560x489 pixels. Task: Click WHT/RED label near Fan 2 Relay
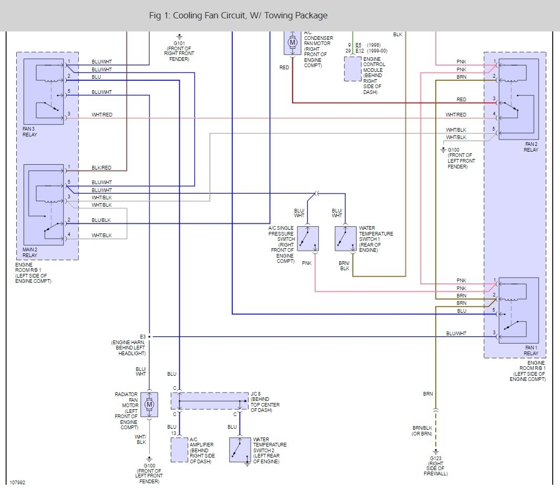pos(456,115)
